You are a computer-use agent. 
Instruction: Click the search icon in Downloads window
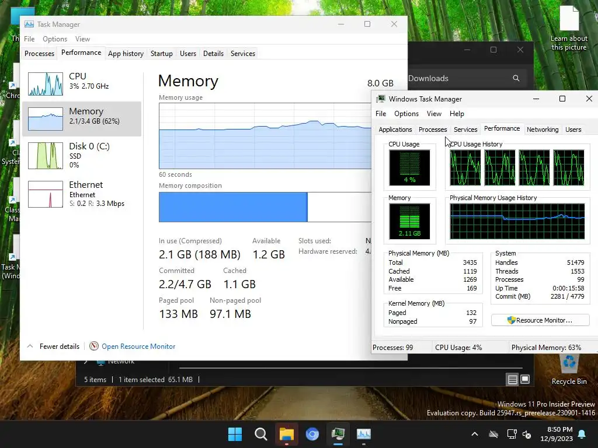[516, 78]
